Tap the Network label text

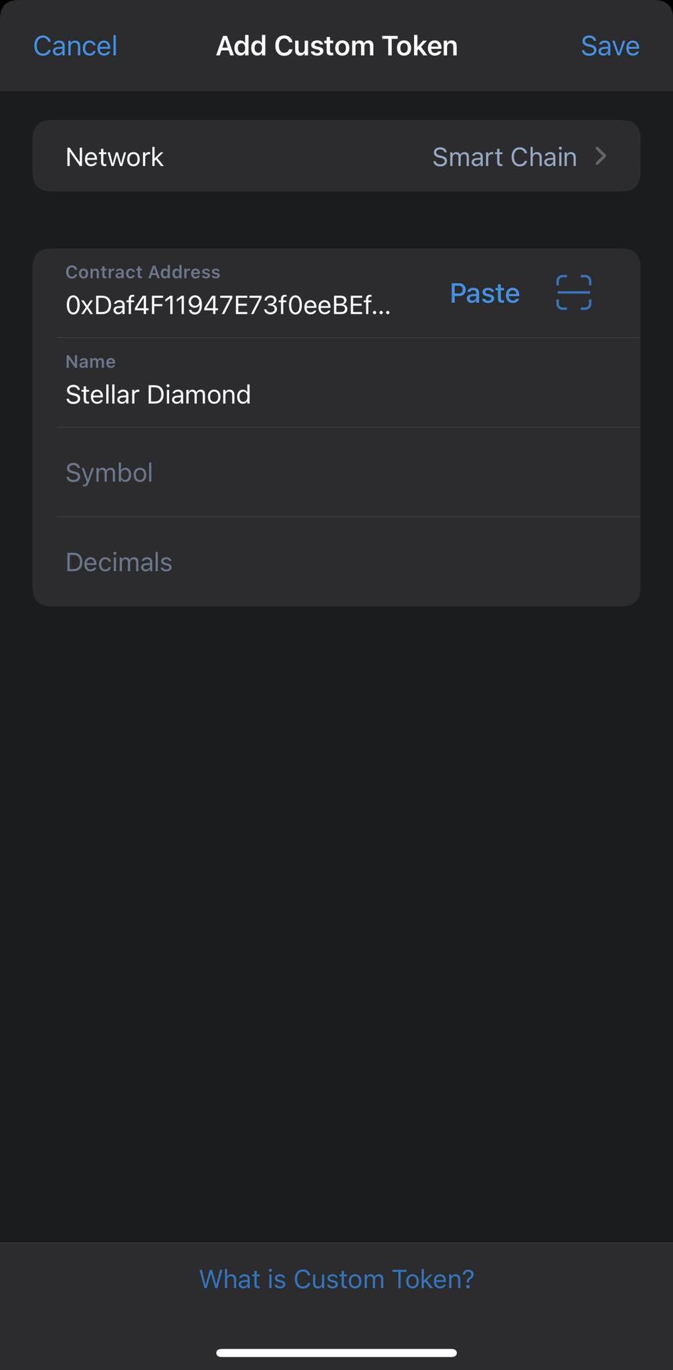(x=114, y=157)
